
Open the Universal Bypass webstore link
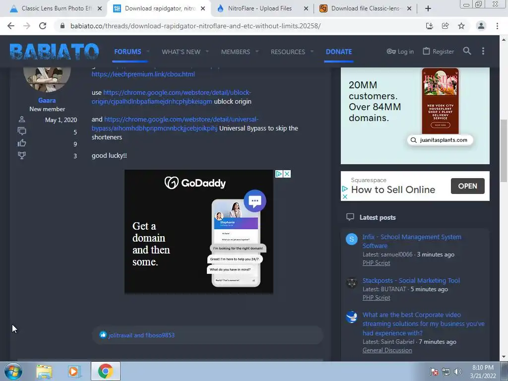(x=175, y=124)
